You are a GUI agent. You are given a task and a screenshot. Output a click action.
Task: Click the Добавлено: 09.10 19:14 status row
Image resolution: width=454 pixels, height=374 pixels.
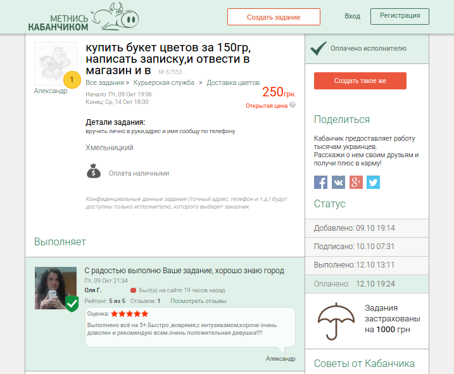(x=367, y=228)
